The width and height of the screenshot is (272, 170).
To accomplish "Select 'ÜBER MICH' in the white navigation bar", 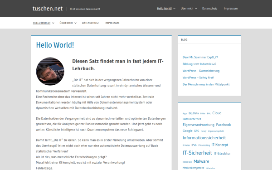I will pos(66,23).
